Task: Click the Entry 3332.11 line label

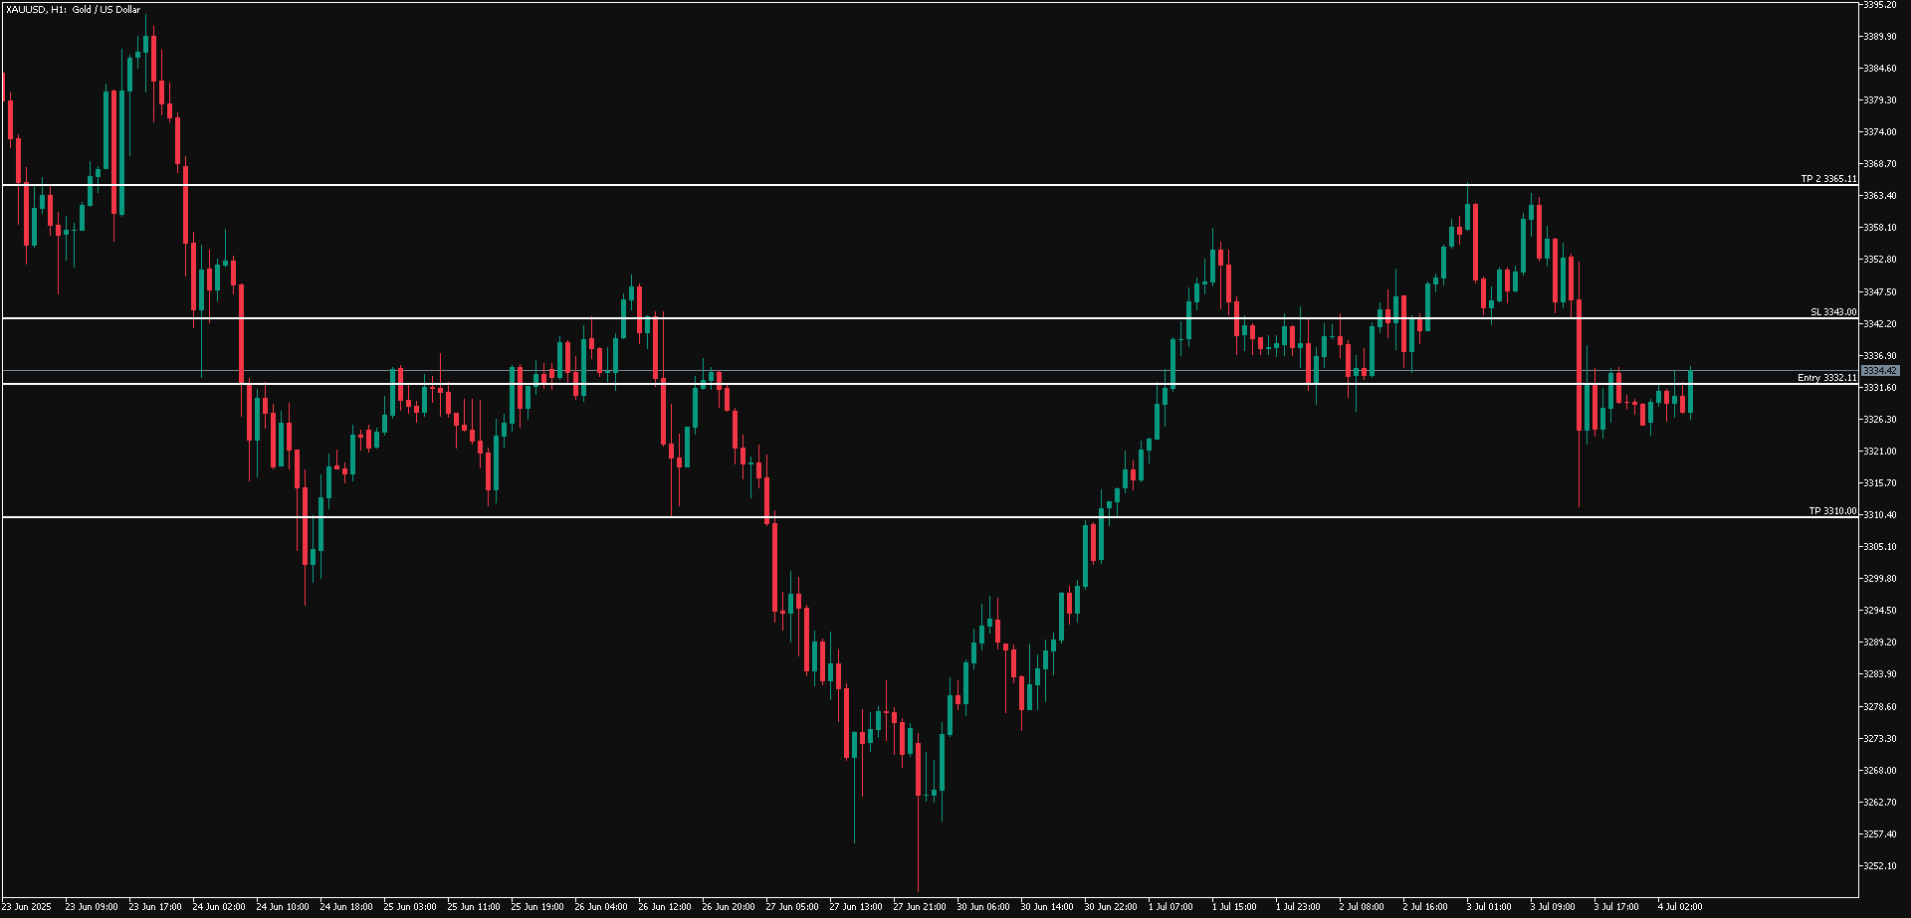Action: tap(1827, 379)
